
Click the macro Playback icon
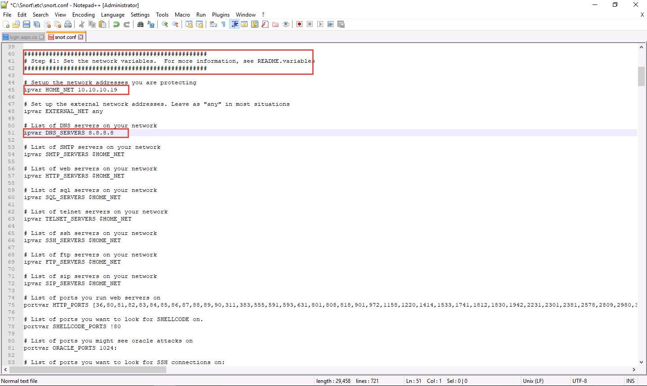[x=320, y=24]
